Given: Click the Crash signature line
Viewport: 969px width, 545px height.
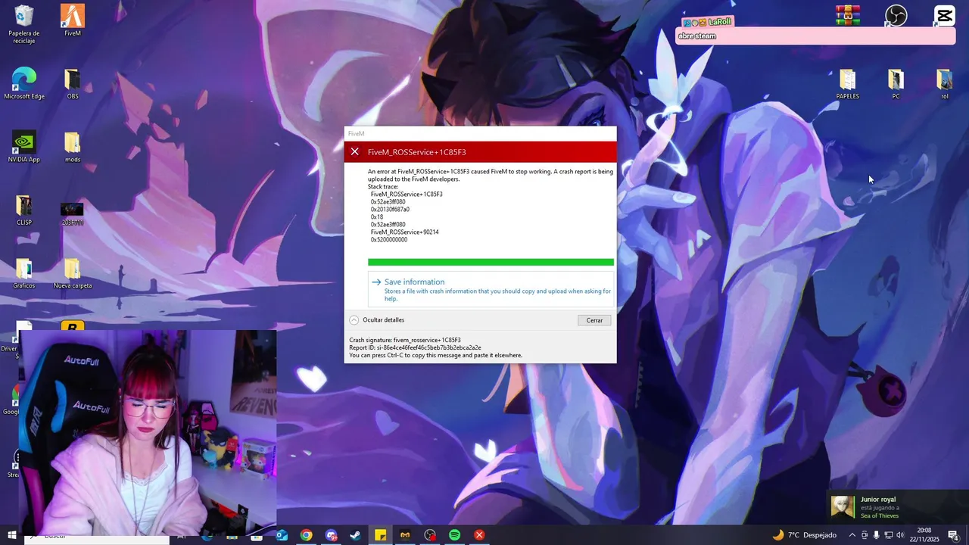Looking at the screenshot, I should [405, 340].
